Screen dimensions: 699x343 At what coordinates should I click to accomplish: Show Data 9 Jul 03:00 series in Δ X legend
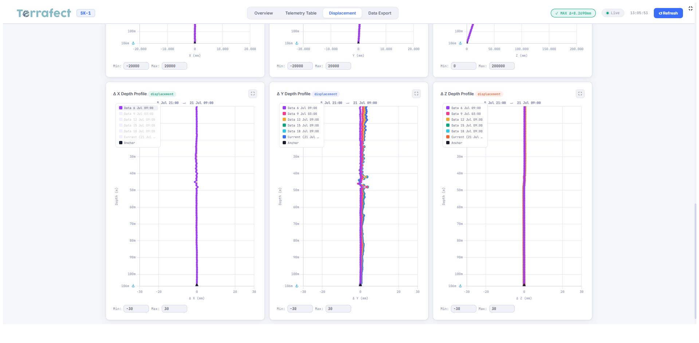click(x=138, y=114)
